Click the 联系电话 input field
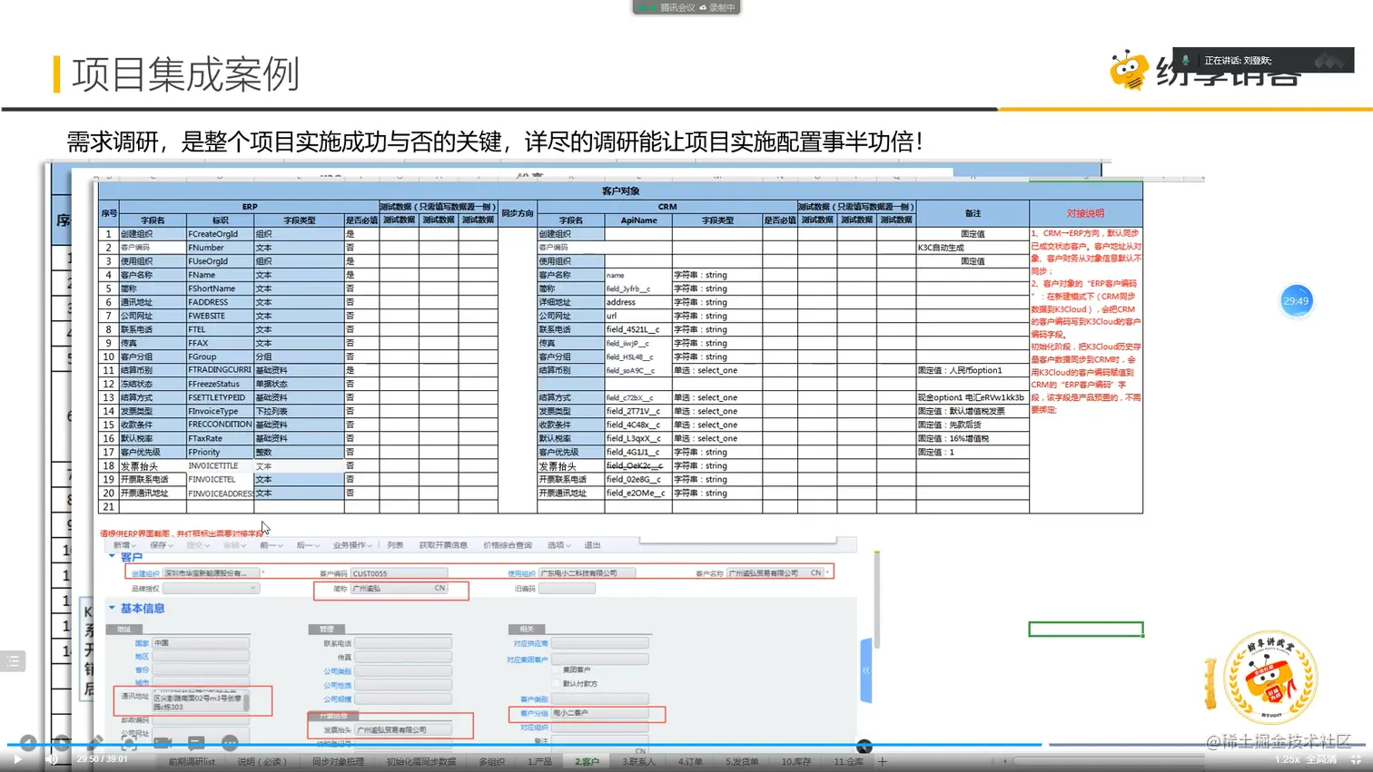Image resolution: width=1373 pixels, height=772 pixels. click(402, 643)
